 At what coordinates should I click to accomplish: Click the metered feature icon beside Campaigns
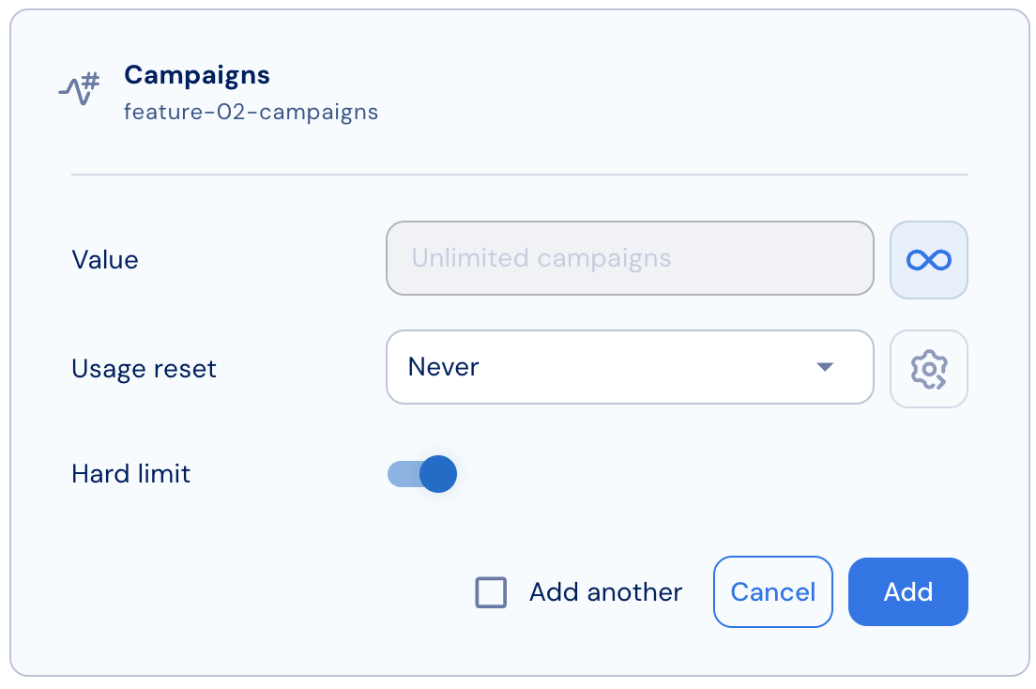pyautogui.click(x=79, y=89)
